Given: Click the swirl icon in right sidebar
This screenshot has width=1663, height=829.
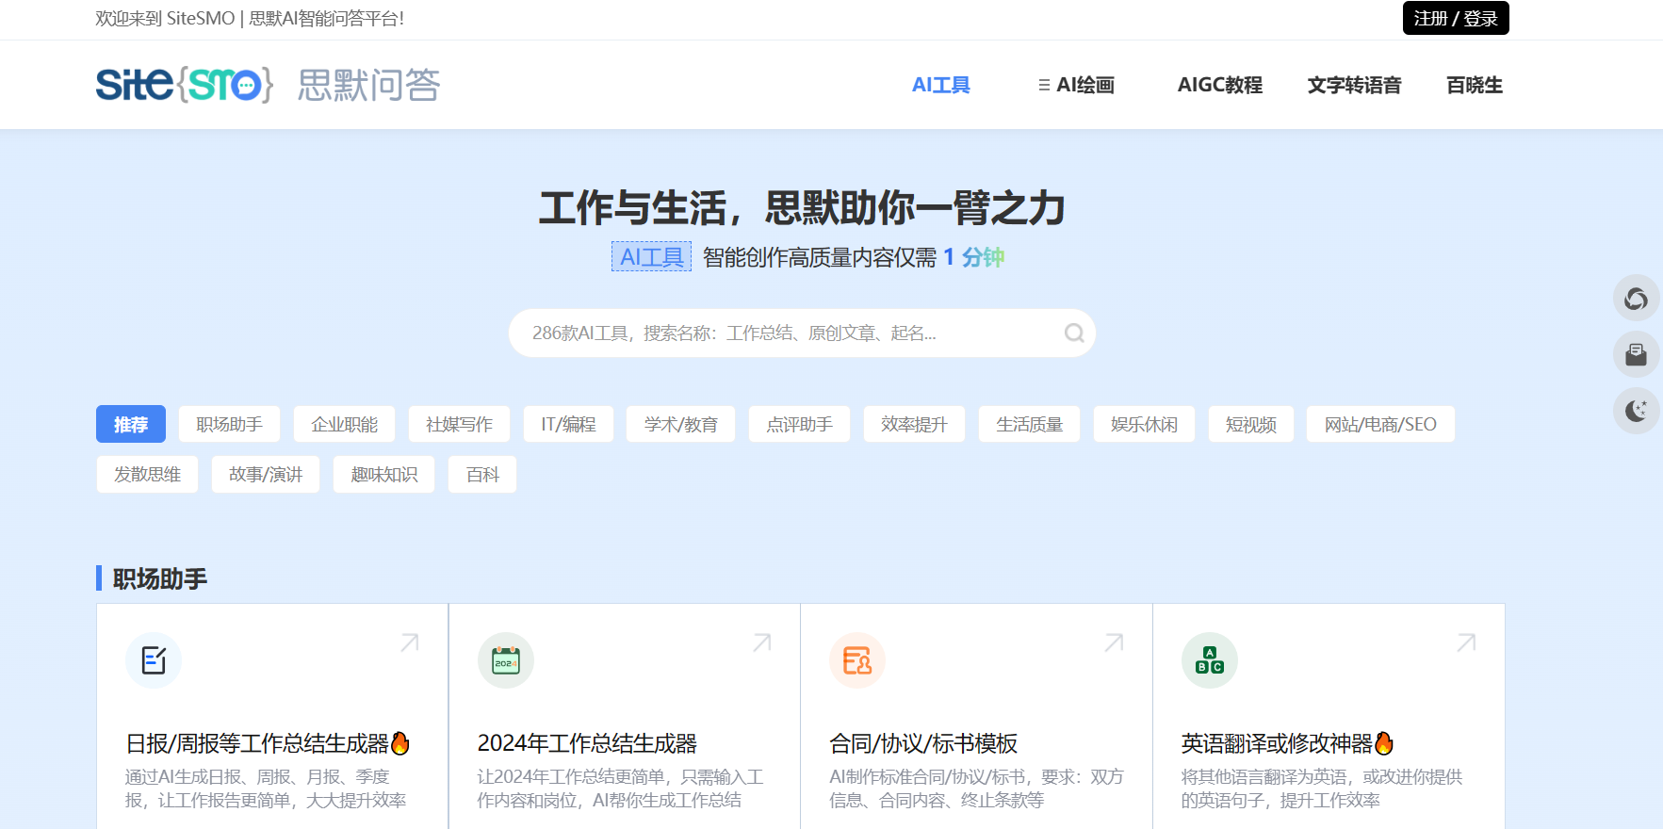Looking at the screenshot, I should pyautogui.click(x=1636, y=299).
